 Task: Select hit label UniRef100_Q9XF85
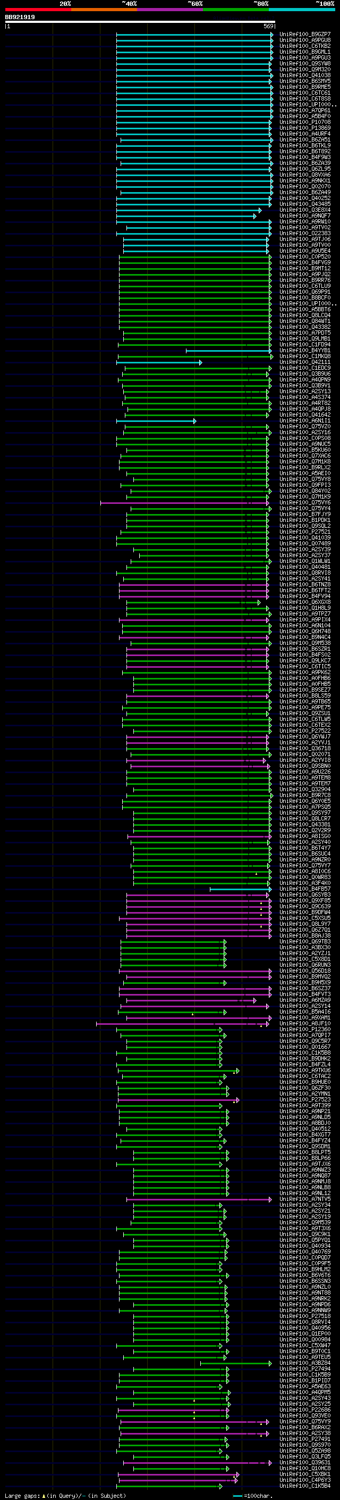[305, 901]
